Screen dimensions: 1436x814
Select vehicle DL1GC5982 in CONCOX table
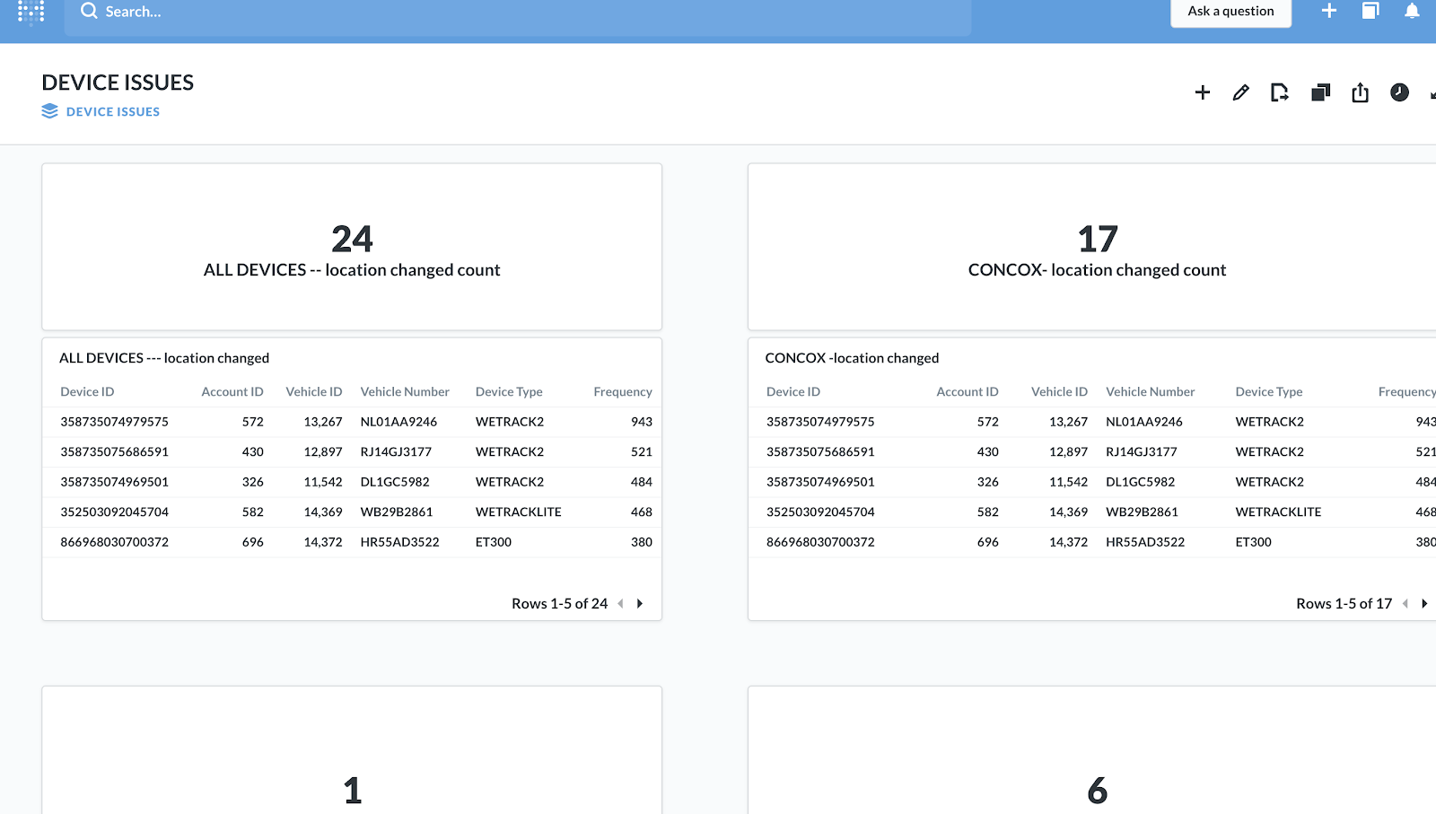click(x=1141, y=482)
